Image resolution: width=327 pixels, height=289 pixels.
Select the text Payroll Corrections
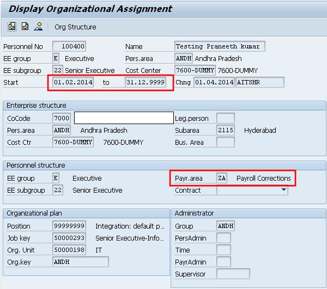(263, 179)
